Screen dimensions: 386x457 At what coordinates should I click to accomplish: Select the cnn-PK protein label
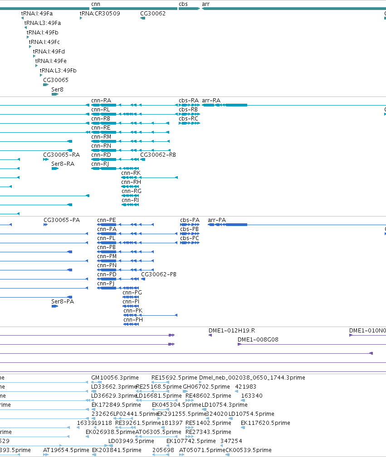pyautogui.click(x=133, y=311)
